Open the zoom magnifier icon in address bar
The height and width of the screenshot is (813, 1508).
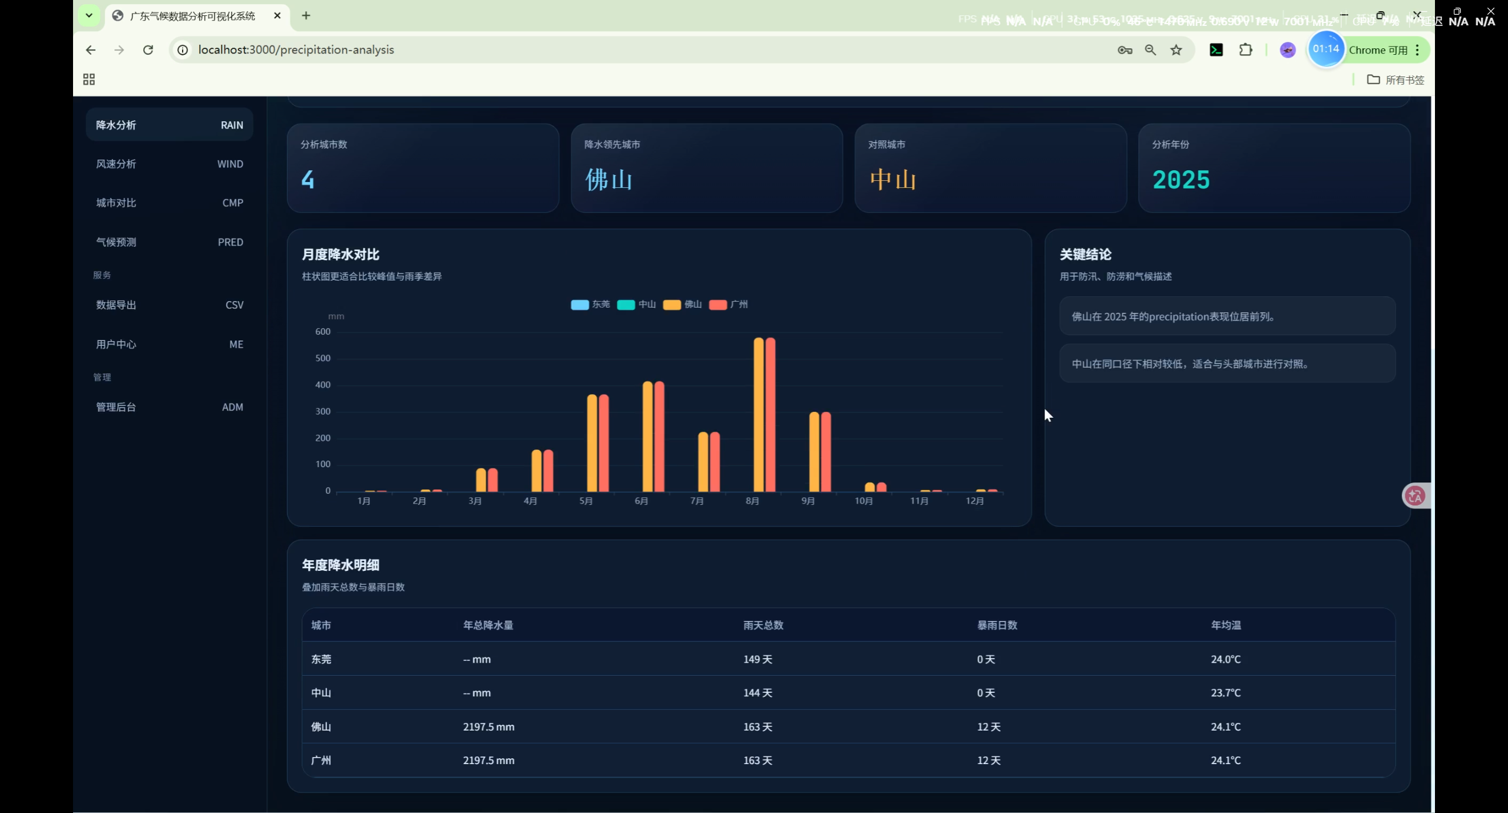[x=1150, y=50]
